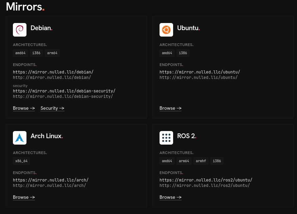Image resolution: width=297 pixels, height=214 pixels.
Task: Click the ROS 2 amd64 architecture tag
Action: pos(167,161)
